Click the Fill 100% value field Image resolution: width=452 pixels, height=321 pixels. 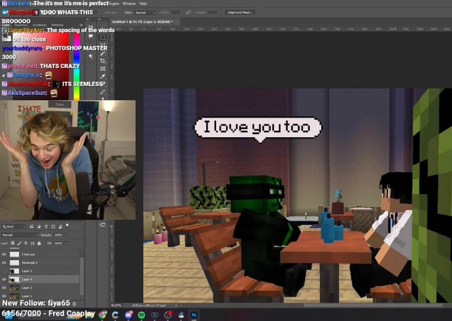[58, 243]
